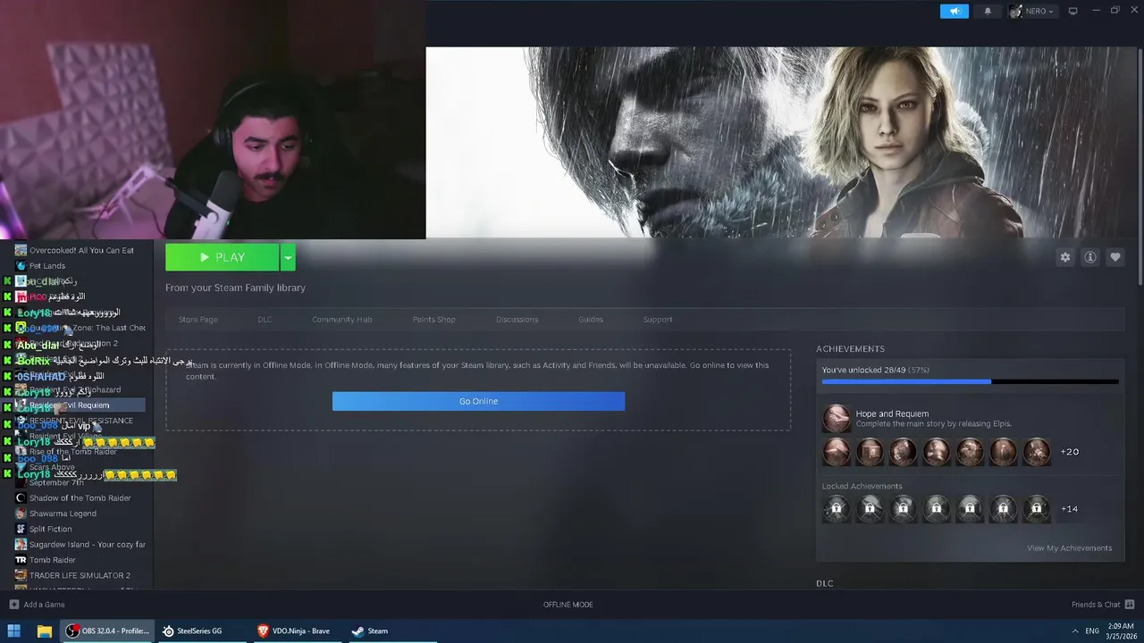The height and width of the screenshot is (643, 1144).
Task: Click the OFFLINE MODE status text
Action: 568,605
